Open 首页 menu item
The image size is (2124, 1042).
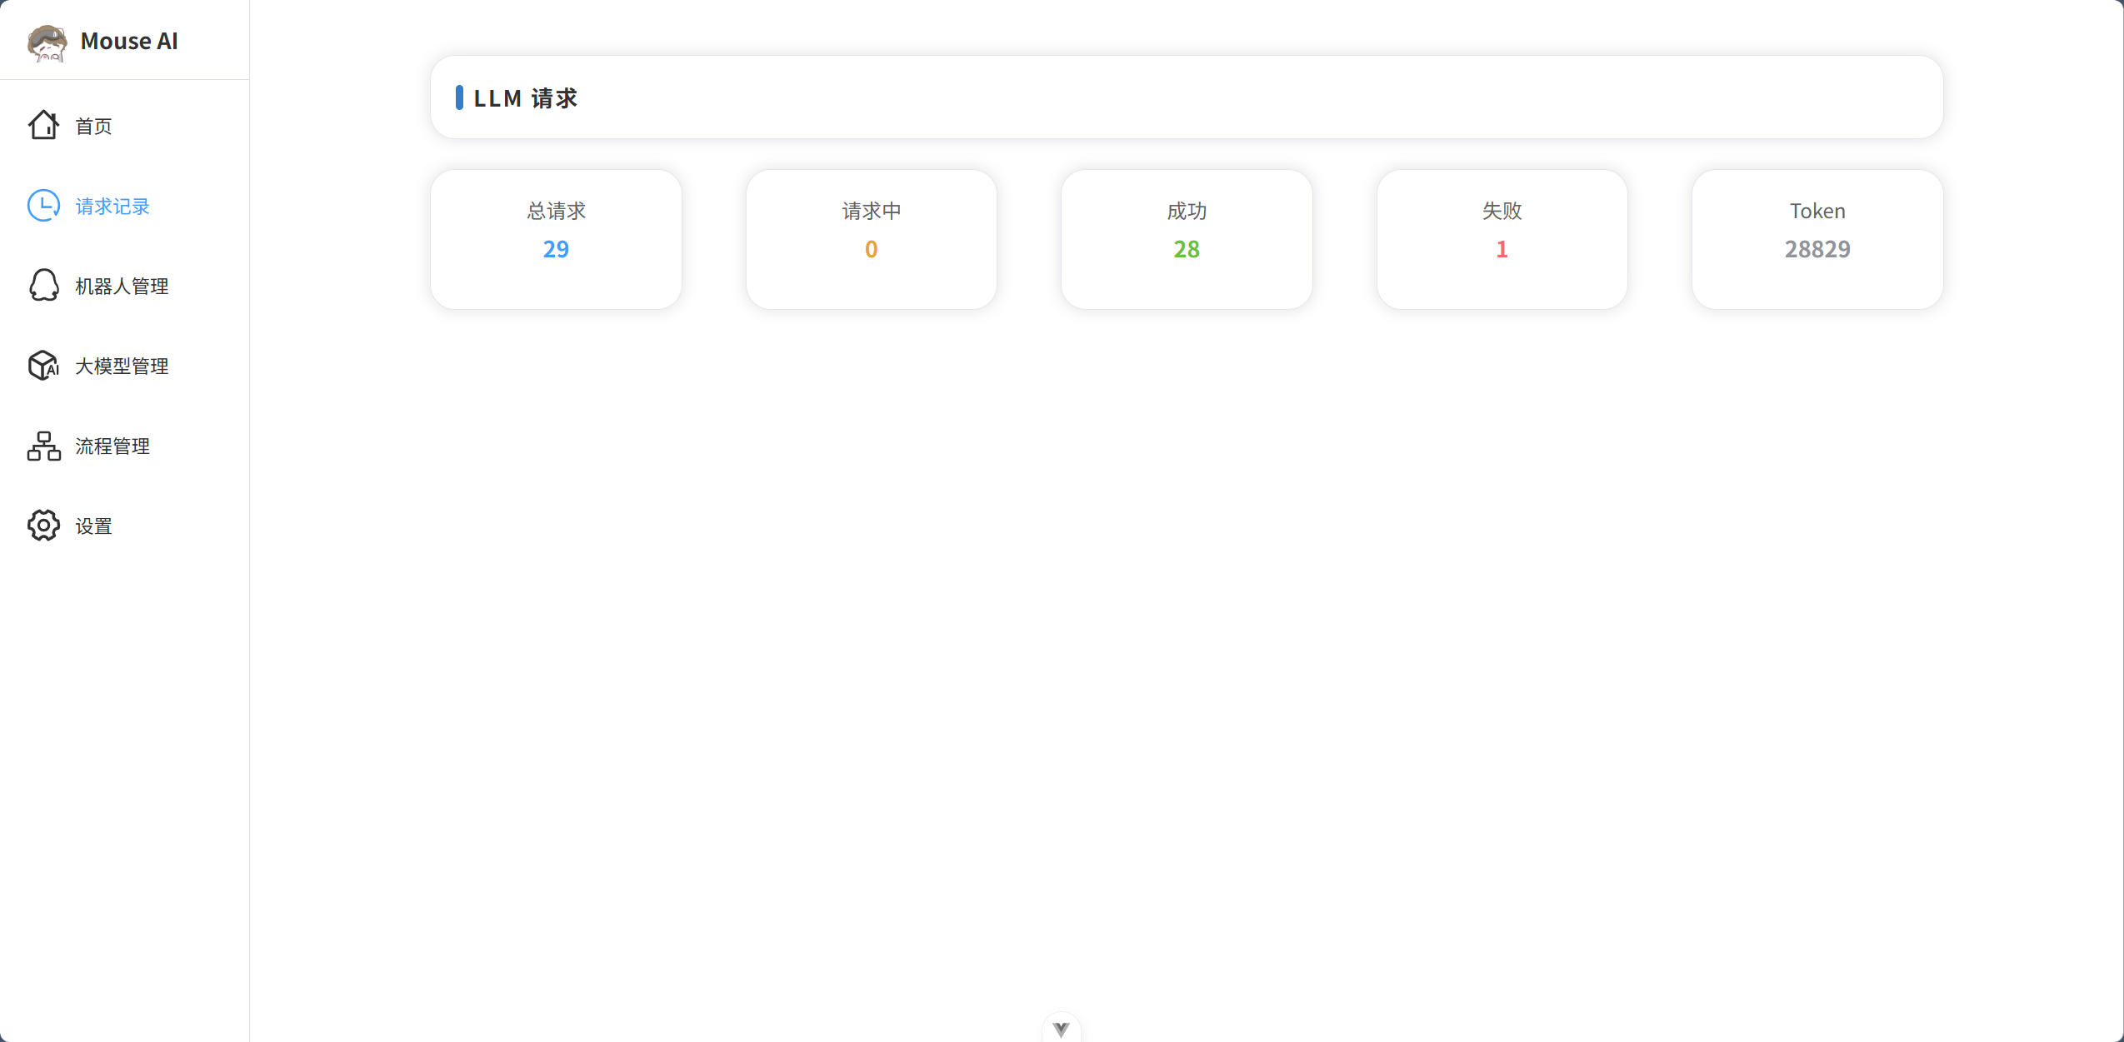(93, 127)
